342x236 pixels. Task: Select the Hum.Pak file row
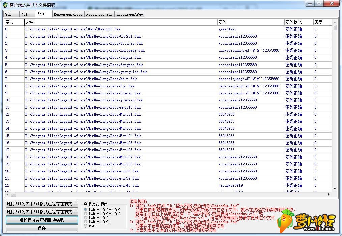coord(168,86)
